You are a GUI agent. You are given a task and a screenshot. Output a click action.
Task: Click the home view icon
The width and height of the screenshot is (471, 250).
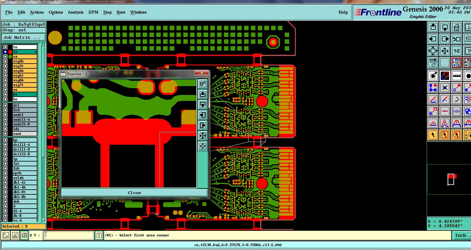coord(457,27)
